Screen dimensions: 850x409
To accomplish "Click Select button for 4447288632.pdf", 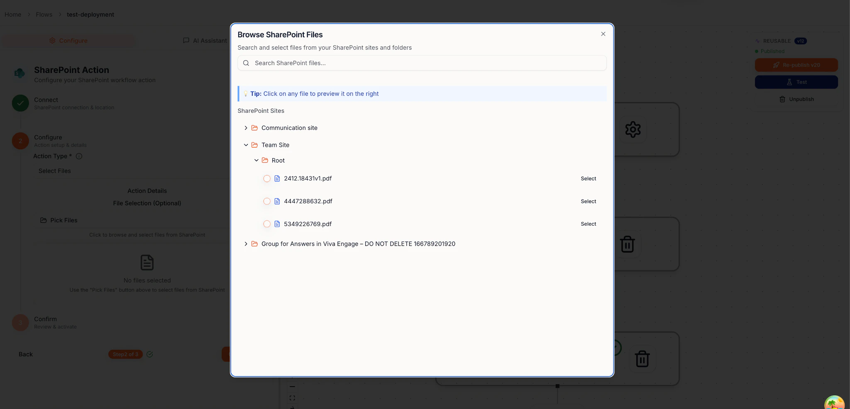I will pyautogui.click(x=588, y=201).
